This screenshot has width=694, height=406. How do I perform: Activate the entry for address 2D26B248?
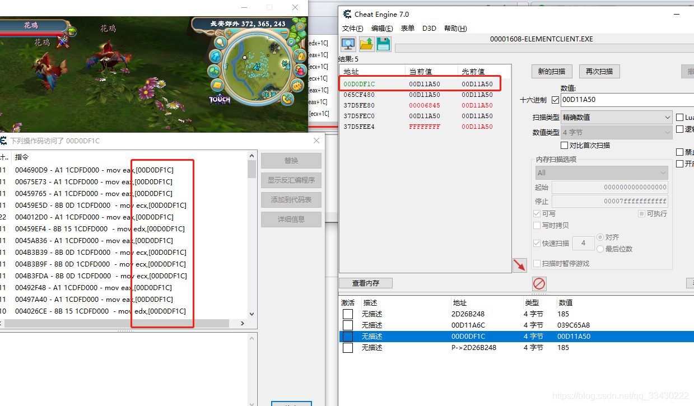[x=348, y=314]
